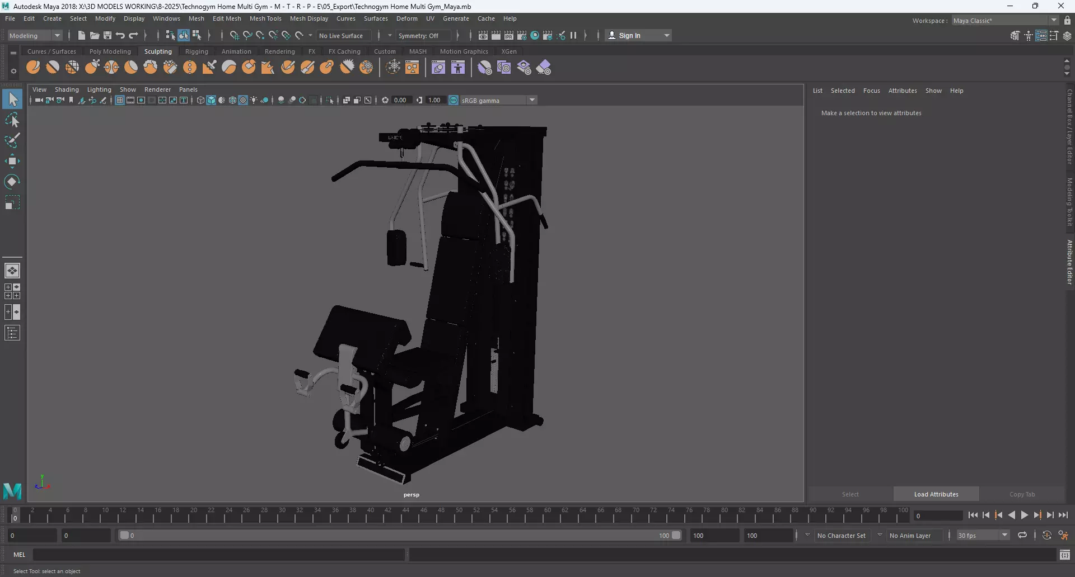
Task: Open a scene with the folder icon
Action: (95, 35)
